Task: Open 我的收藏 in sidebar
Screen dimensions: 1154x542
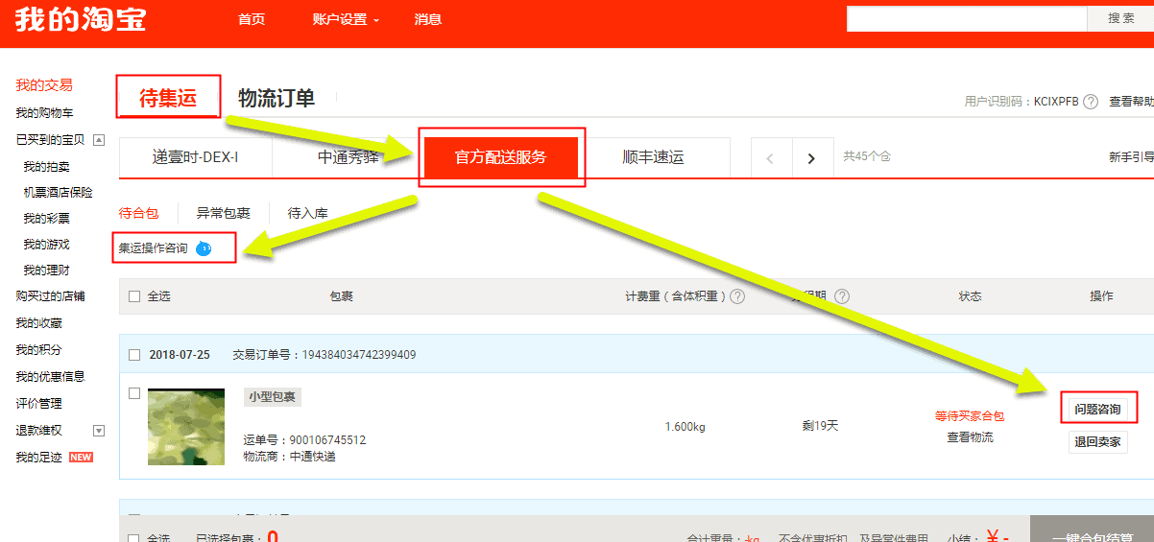Action: pos(38,323)
